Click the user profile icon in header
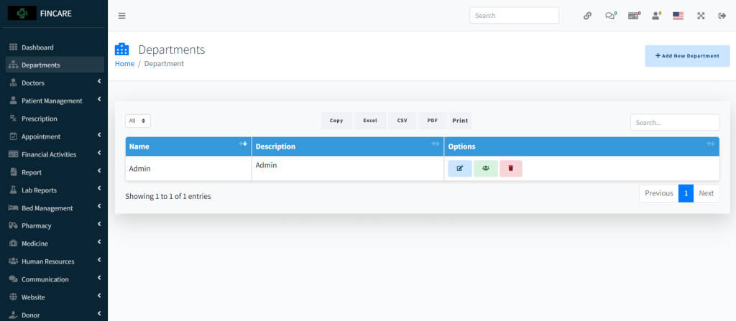The height and width of the screenshot is (321, 736). pyautogui.click(x=655, y=16)
